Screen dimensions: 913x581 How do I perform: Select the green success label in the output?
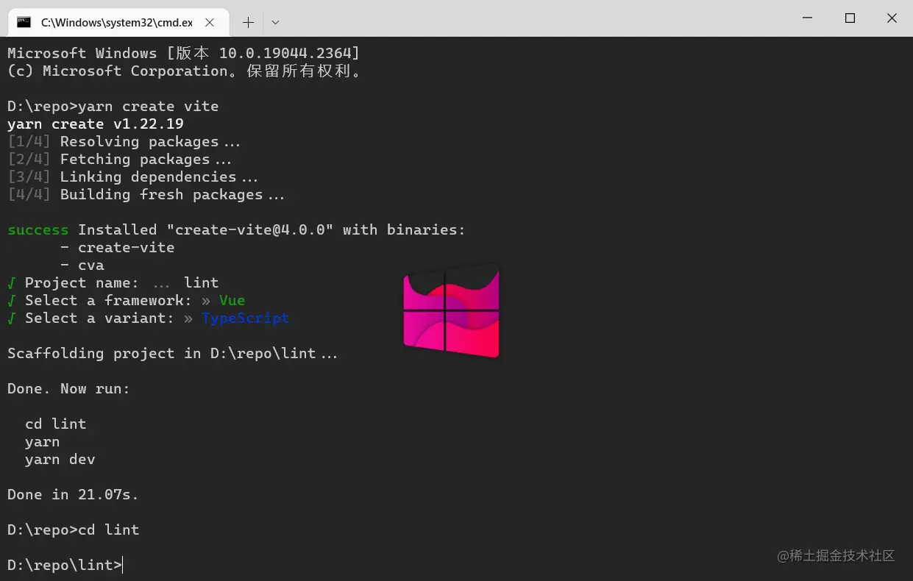click(38, 229)
